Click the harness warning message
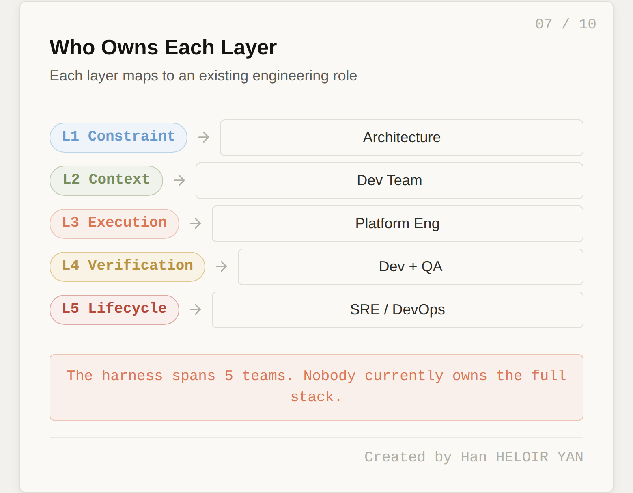Viewport: 633px width, 493px height. 316,386
